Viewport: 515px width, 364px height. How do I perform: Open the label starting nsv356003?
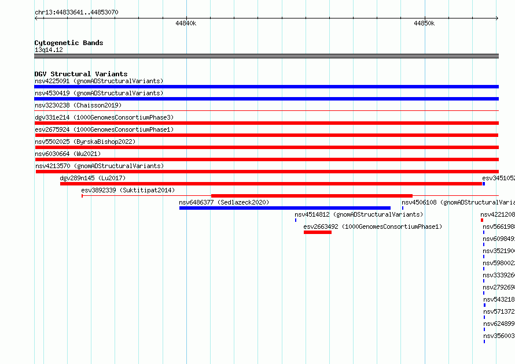coord(499,336)
